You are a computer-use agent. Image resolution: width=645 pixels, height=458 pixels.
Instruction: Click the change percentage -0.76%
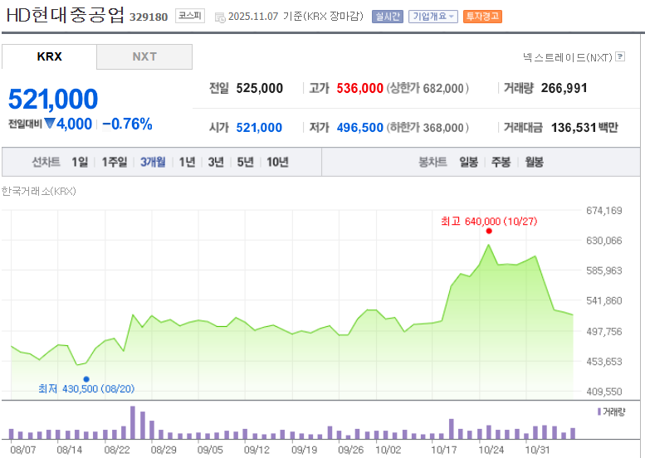tap(127, 124)
